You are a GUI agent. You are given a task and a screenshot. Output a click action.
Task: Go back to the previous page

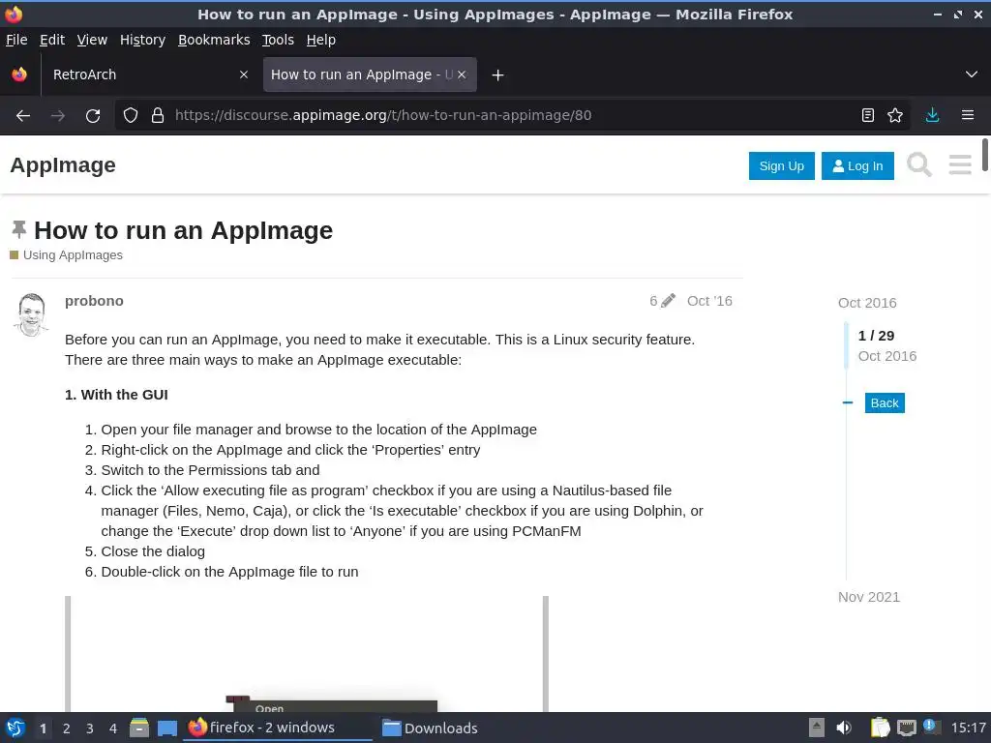pyautogui.click(x=23, y=116)
